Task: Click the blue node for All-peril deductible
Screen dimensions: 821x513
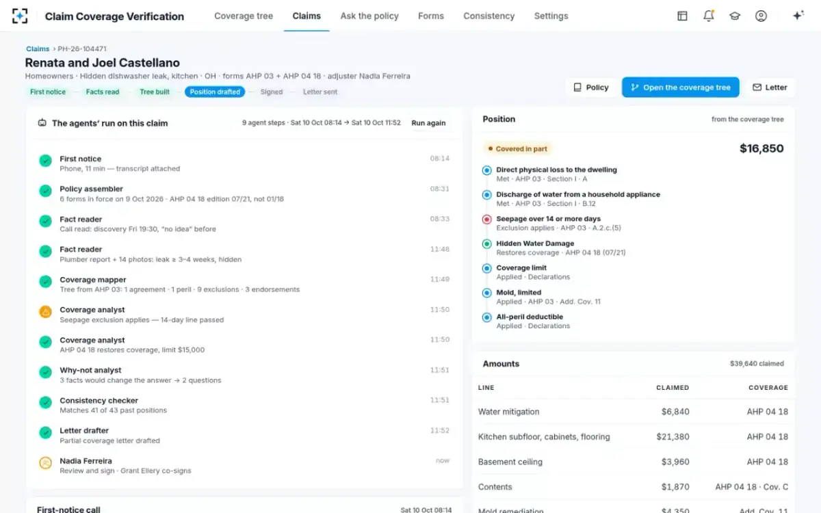Action: [x=486, y=317]
